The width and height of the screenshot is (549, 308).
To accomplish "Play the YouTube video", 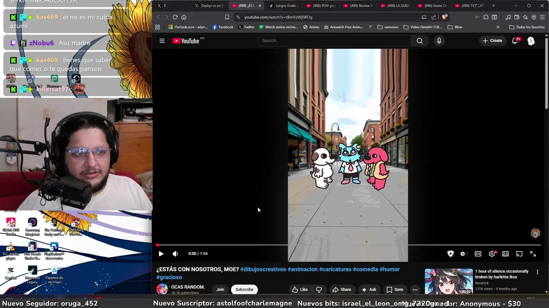I will [x=161, y=254].
